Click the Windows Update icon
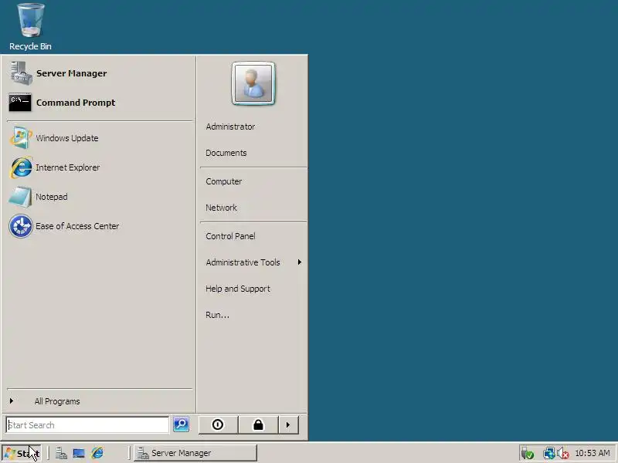 21,138
